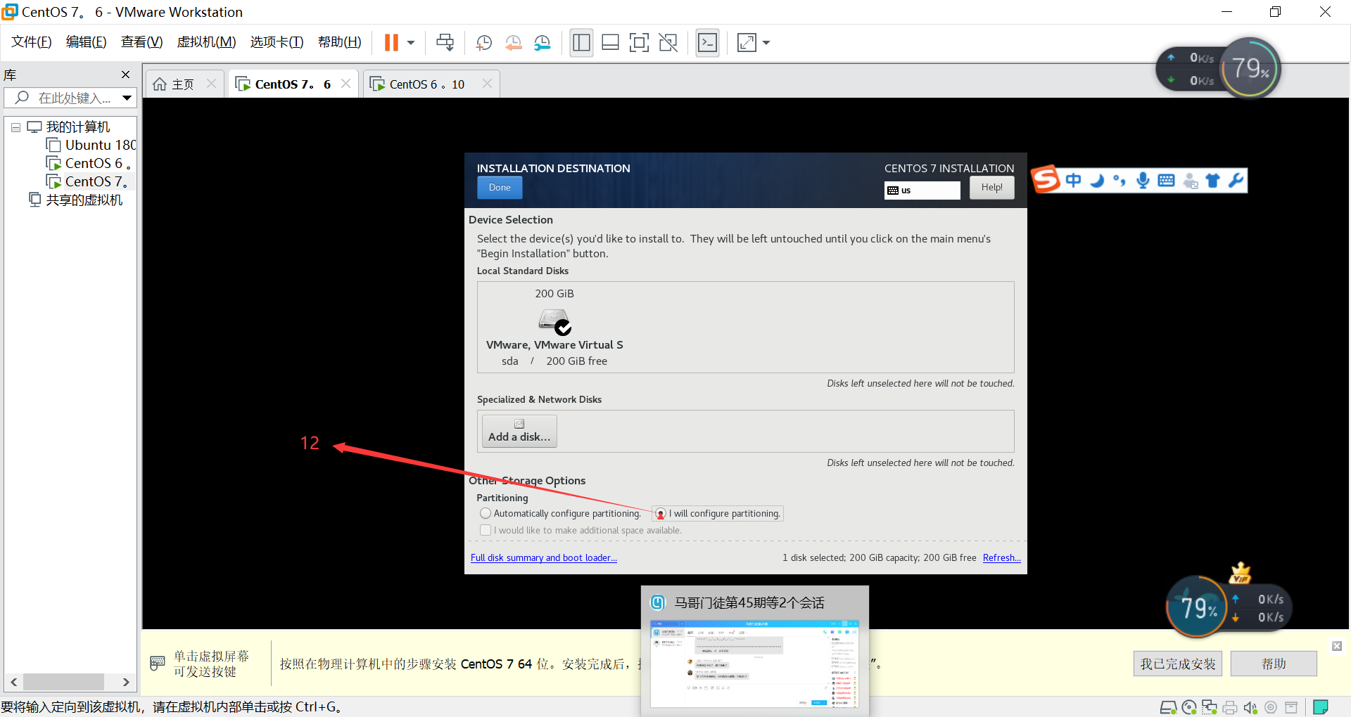Open the 文件(F) menu
This screenshot has height=717, width=1351.
click(x=32, y=42)
